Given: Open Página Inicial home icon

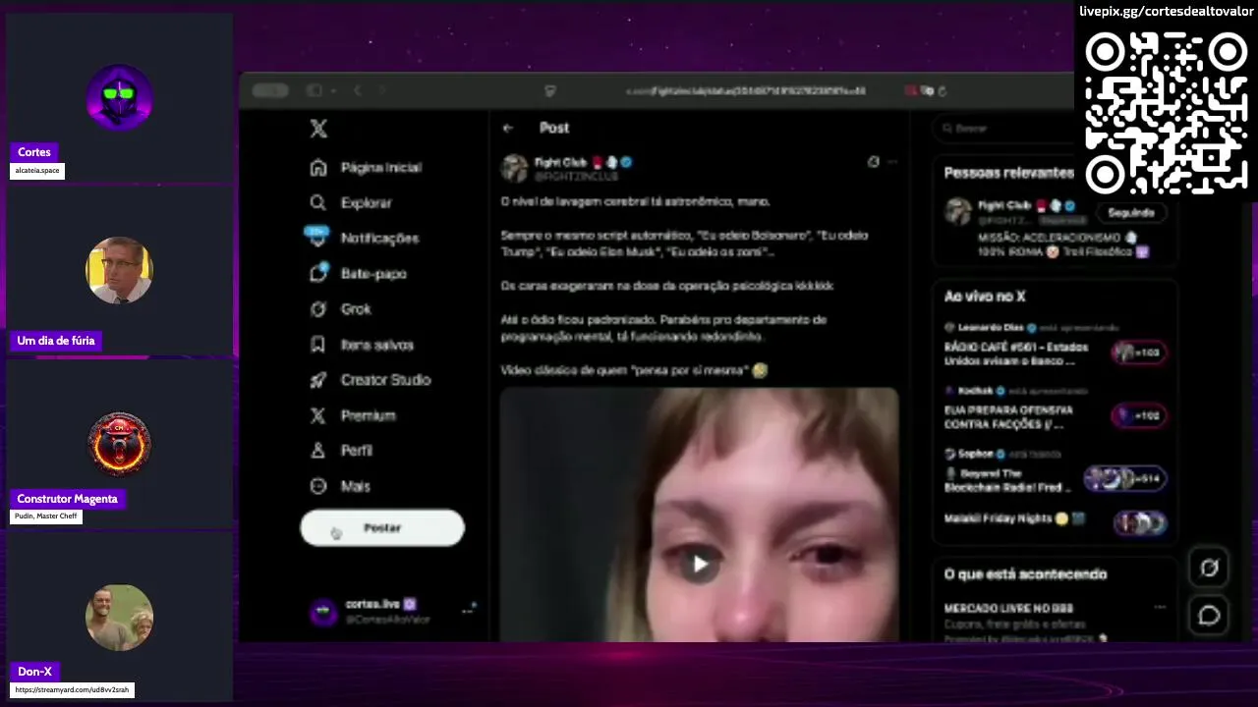Looking at the screenshot, I should [318, 168].
